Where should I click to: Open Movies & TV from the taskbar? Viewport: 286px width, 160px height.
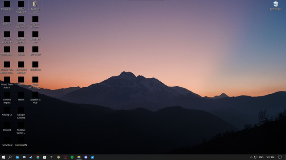93,157
